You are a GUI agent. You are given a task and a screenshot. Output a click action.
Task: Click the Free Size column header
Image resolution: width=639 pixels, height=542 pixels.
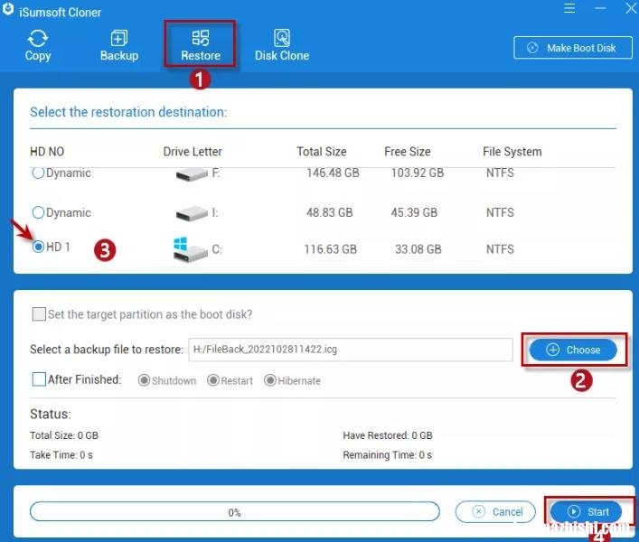[408, 152]
